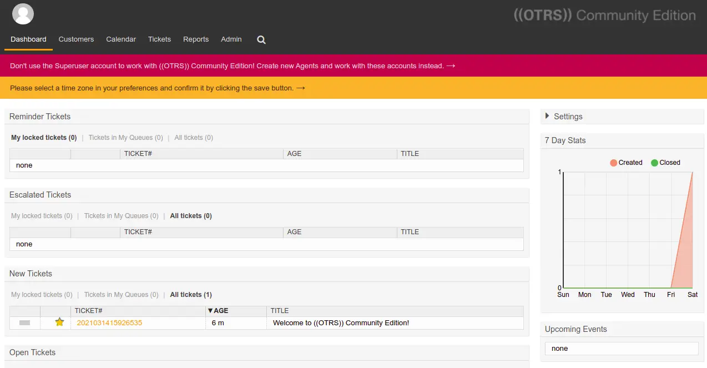Toggle the Created series in chart legend
Viewport: 707px width, 368px height.
(x=625, y=163)
